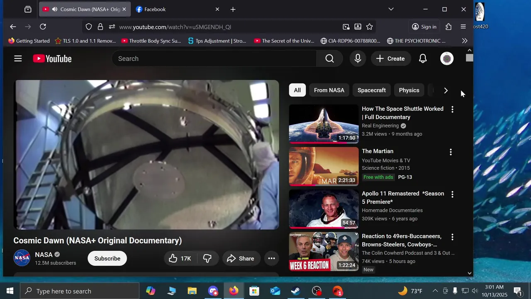The height and width of the screenshot is (299, 531).
Task: Open options for How The Space Shuttle Worked
Action: (x=452, y=109)
